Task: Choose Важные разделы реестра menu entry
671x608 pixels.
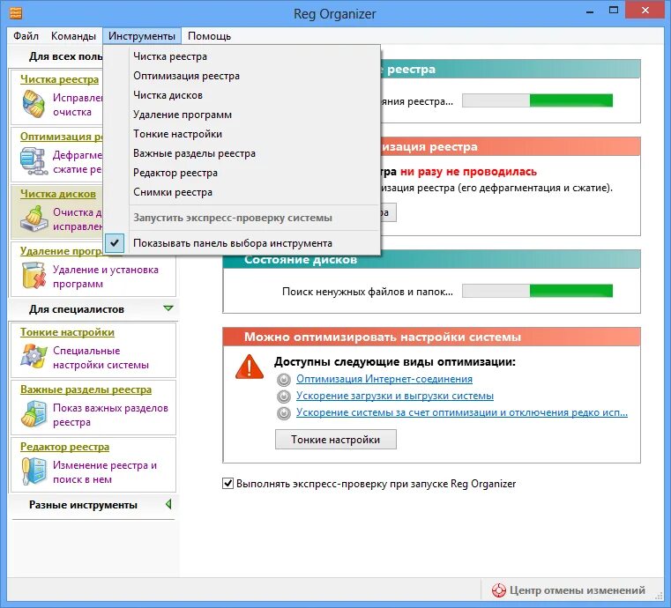Action: pos(242,153)
